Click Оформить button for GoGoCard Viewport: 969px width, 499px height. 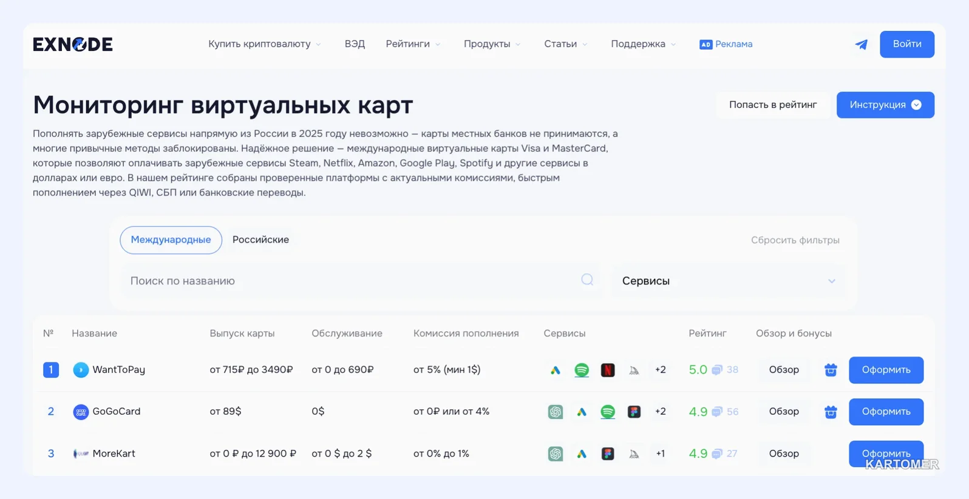click(x=886, y=412)
